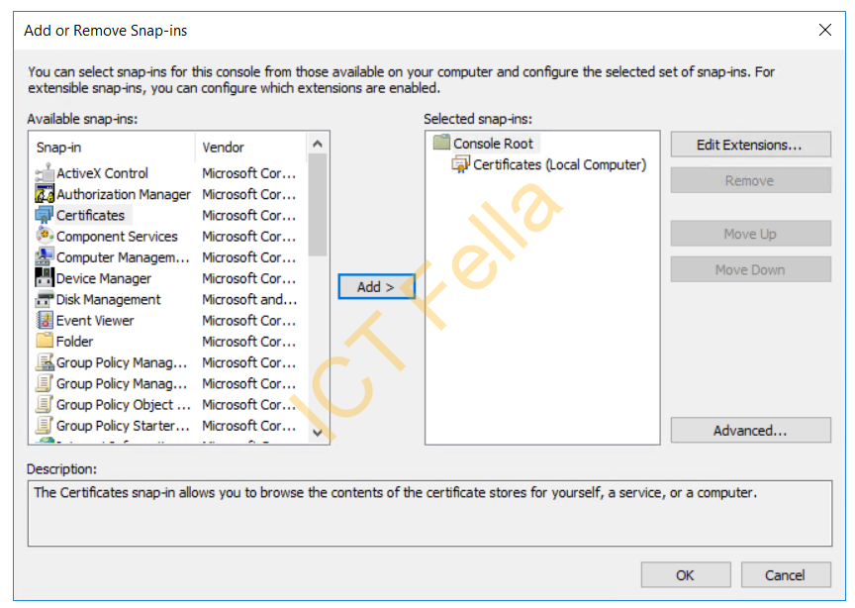Select the Console Root label in the tree
The height and width of the screenshot is (608, 855).
point(493,144)
